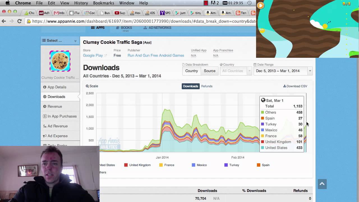This screenshot has height=202, width=359.
Task: Reload the page with refresh icon
Action: (19, 21)
